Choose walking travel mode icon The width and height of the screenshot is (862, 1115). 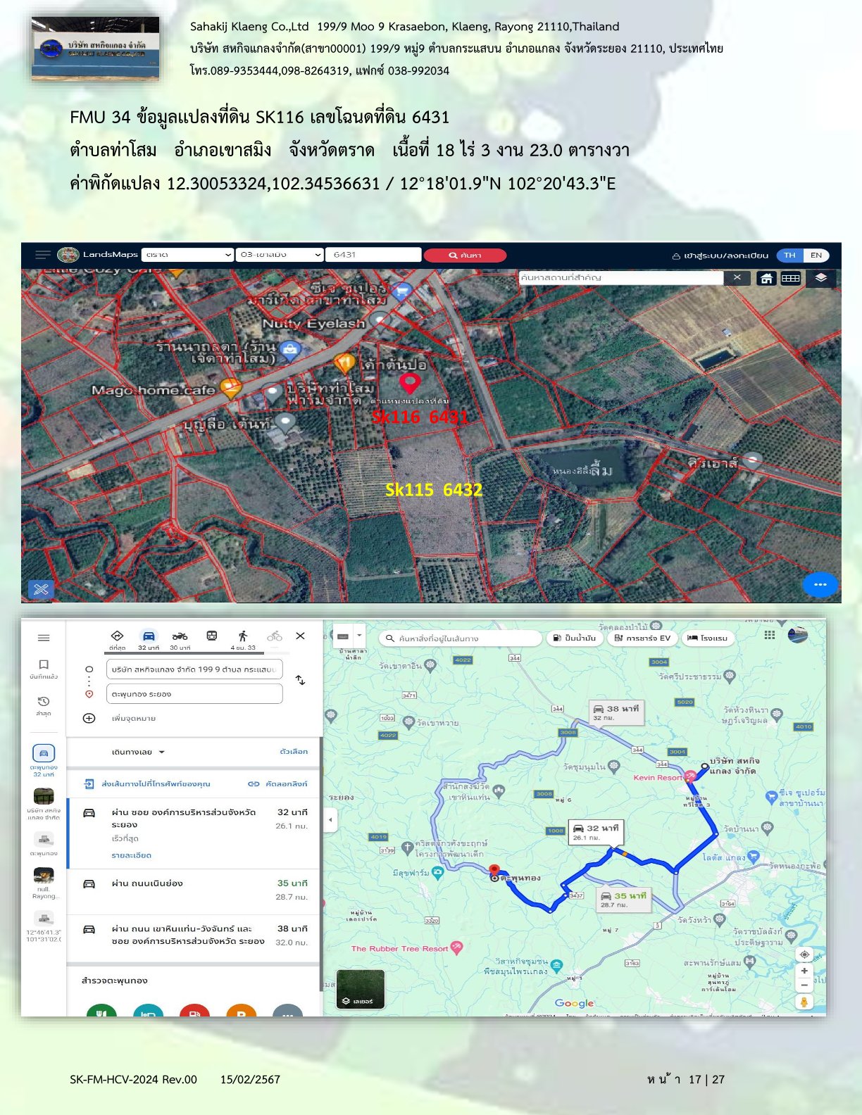(x=243, y=636)
